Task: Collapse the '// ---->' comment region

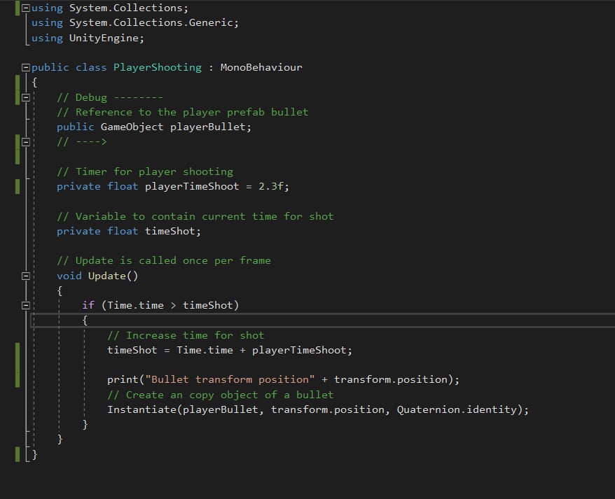Action: pos(26,142)
